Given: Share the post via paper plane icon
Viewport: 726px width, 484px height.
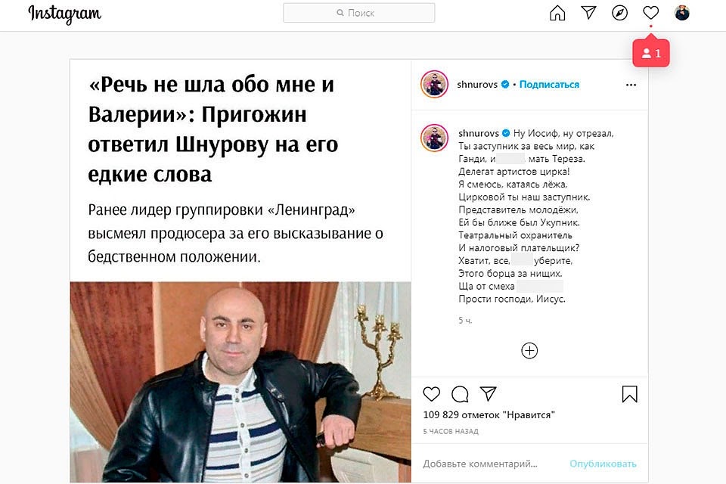Looking at the screenshot, I should pyautogui.click(x=488, y=394).
